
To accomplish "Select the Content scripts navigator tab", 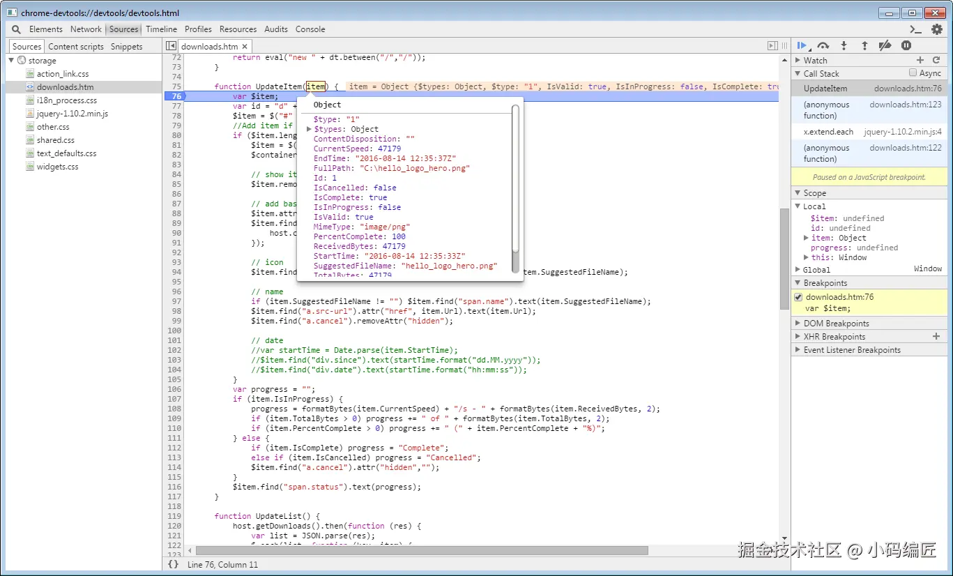I will [x=76, y=47].
